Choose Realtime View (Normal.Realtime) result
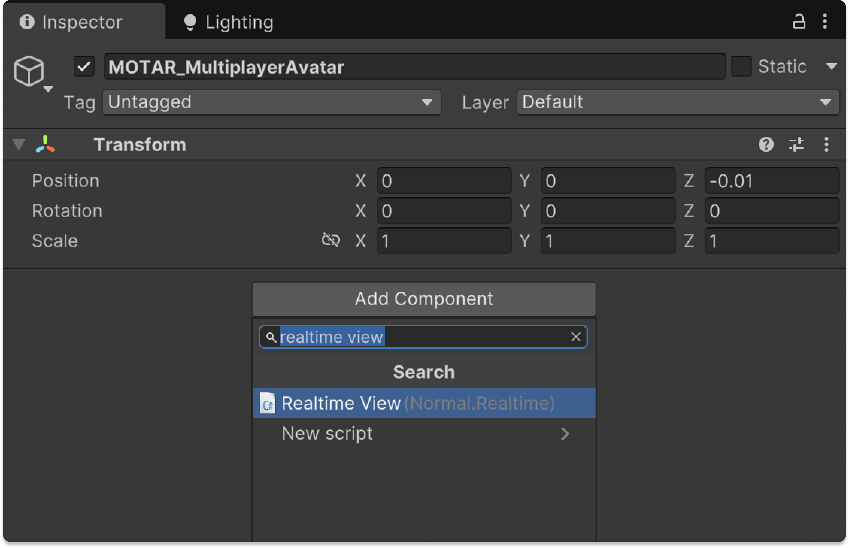The image size is (849, 548). (x=417, y=403)
